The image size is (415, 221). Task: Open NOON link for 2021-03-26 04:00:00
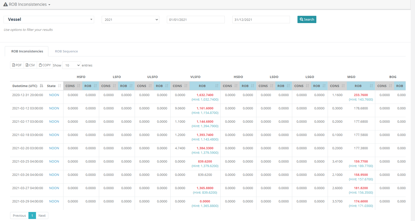click(x=54, y=175)
